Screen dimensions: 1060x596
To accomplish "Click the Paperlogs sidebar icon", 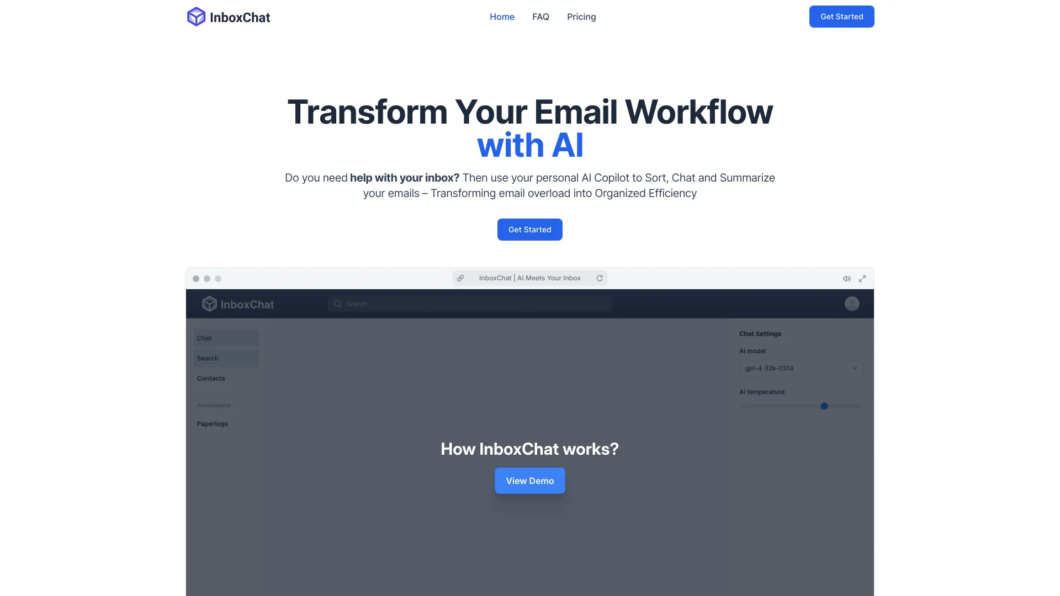I will click(212, 423).
